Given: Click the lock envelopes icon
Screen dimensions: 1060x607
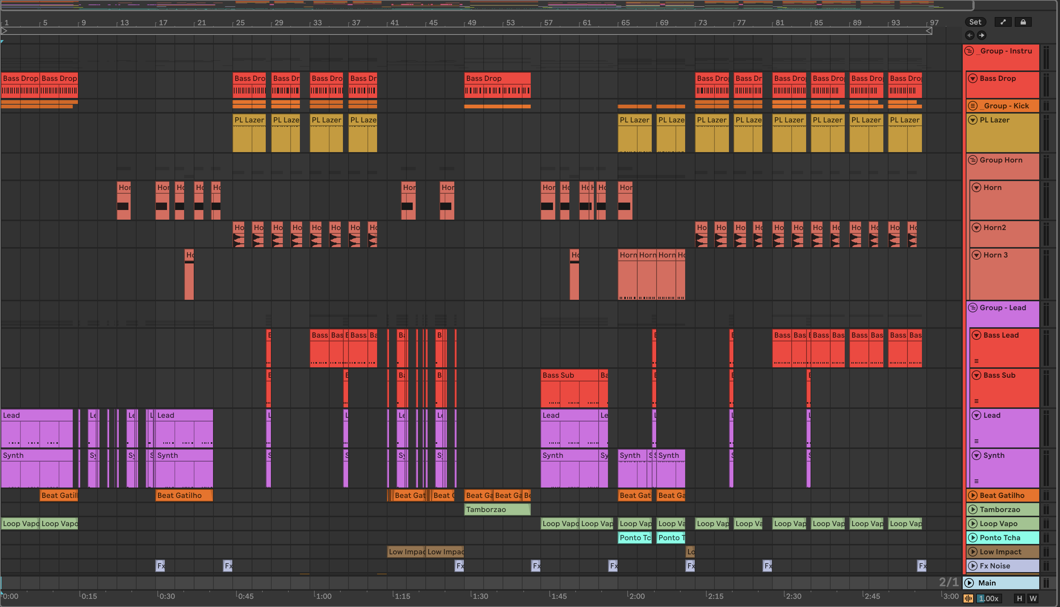Looking at the screenshot, I should pos(1023,22).
